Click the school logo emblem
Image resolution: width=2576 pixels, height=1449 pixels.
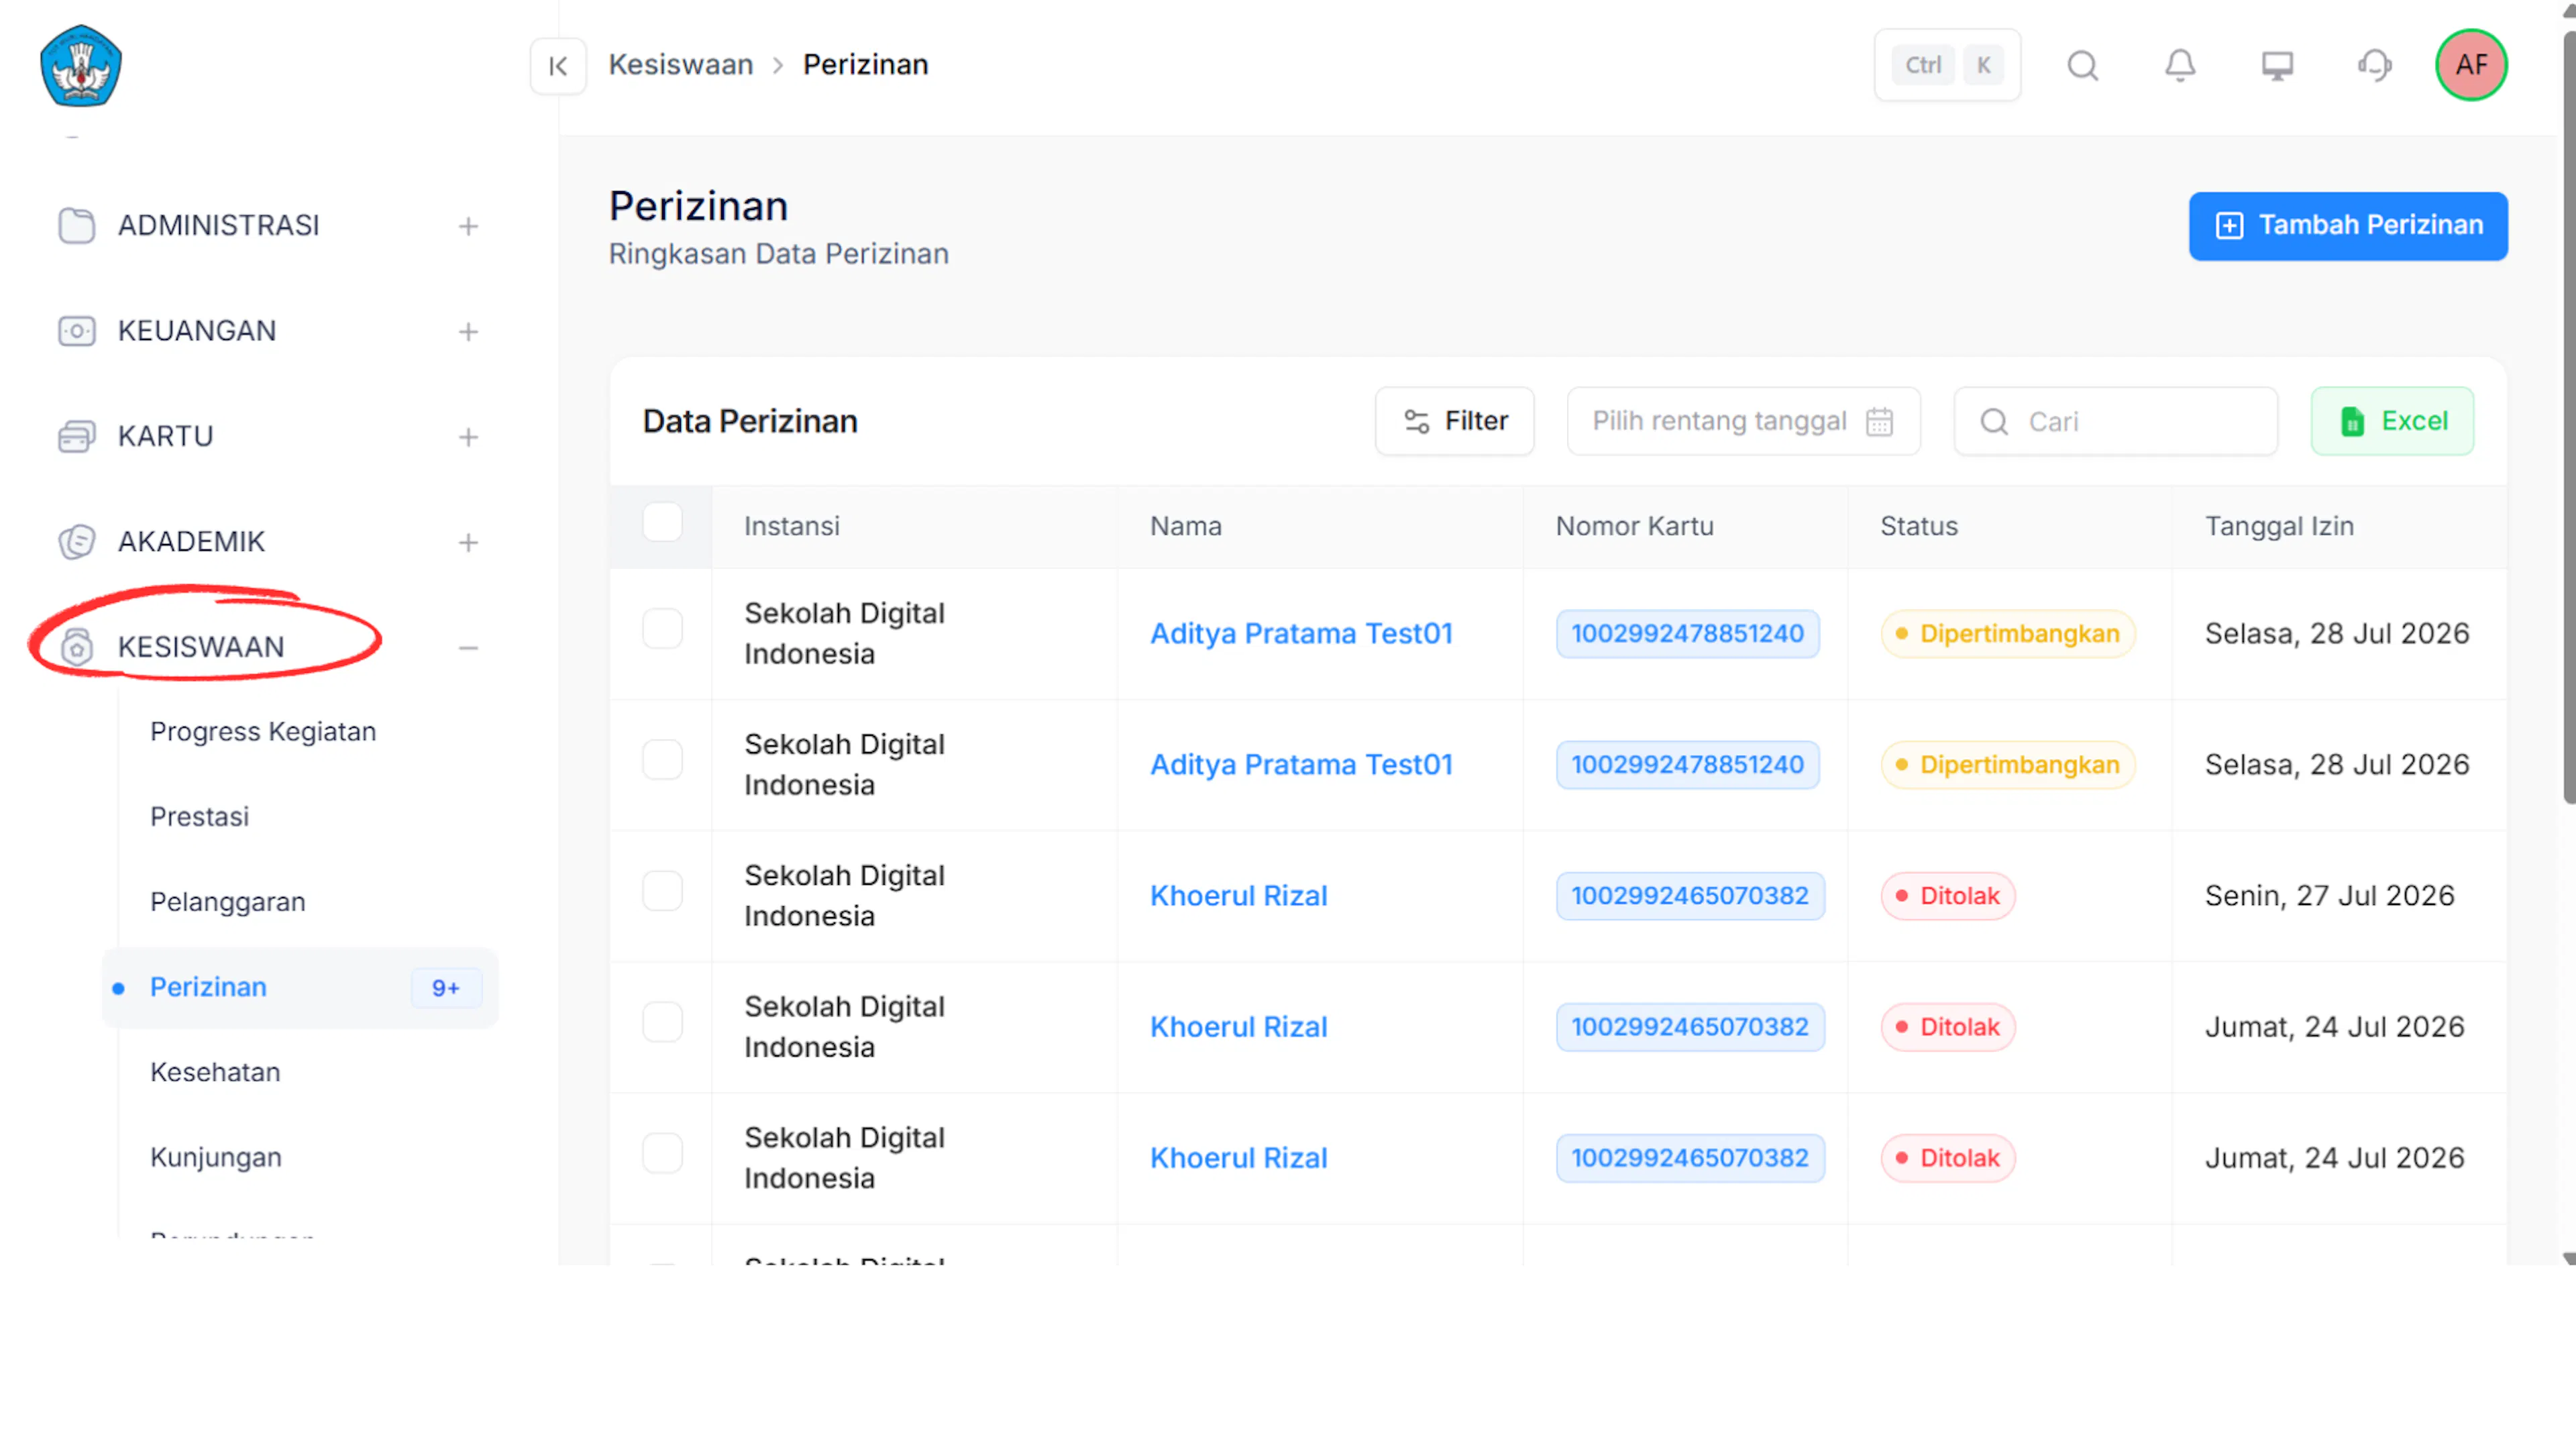[81, 66]
